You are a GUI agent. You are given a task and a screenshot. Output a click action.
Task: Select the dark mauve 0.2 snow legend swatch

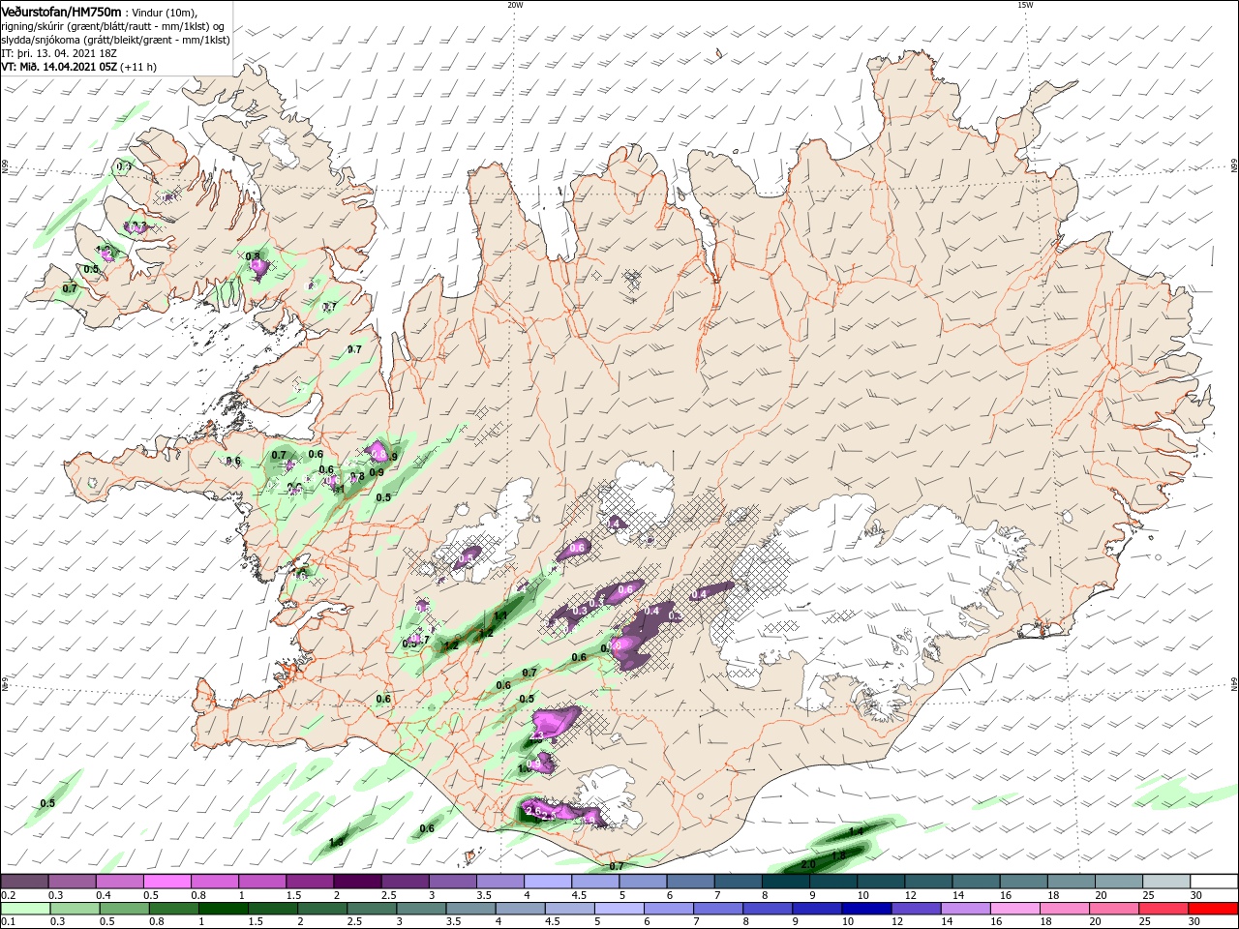pyautogui.click(x=24, y=882)
